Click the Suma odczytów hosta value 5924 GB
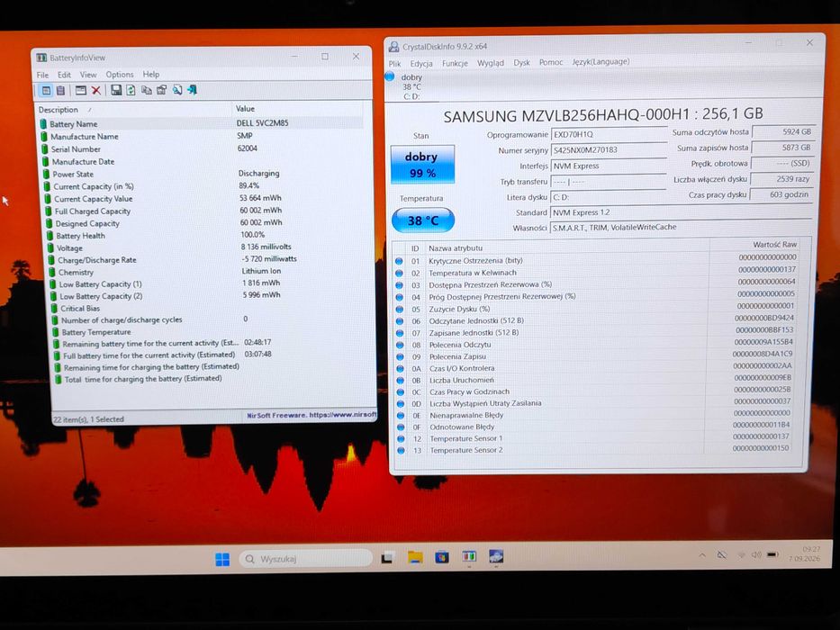The image size is (840, 630). [x=783, y=131]
